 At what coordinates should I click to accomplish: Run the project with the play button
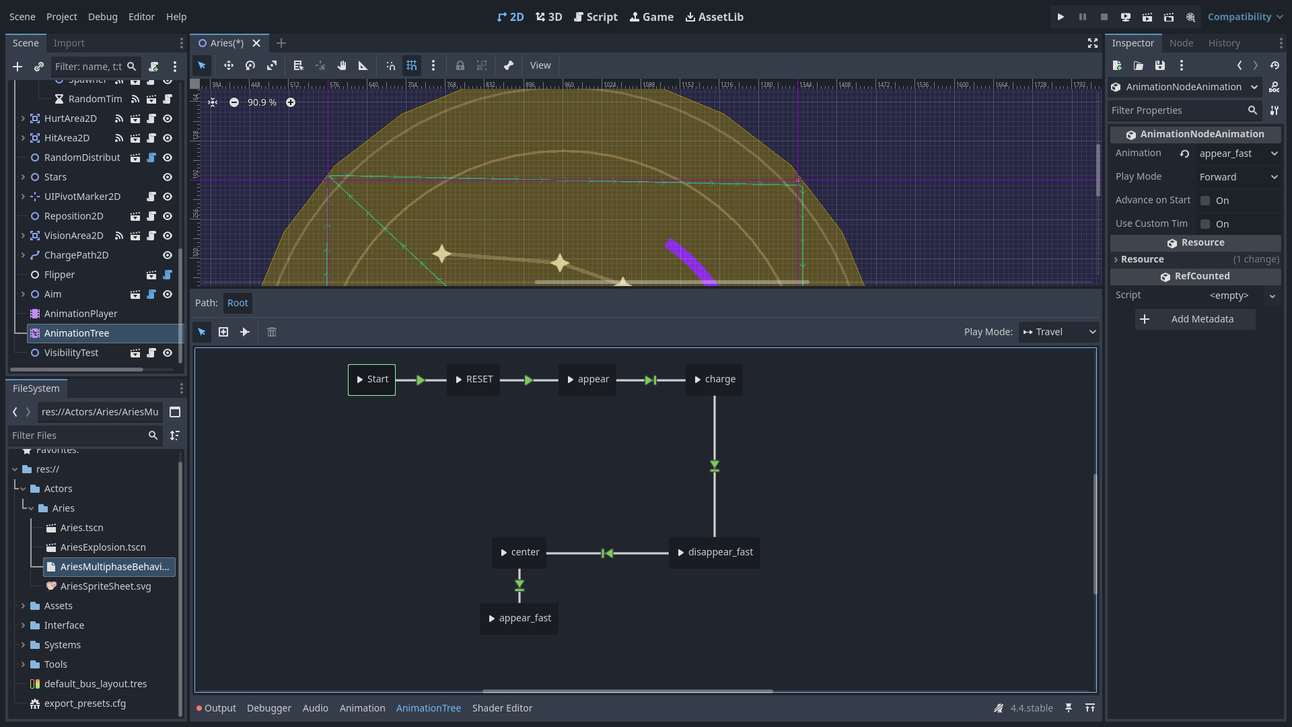(1061, 17)
